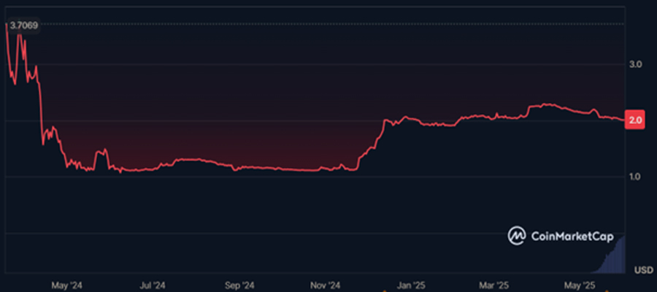Click the USD currency label

click(643, 270)
